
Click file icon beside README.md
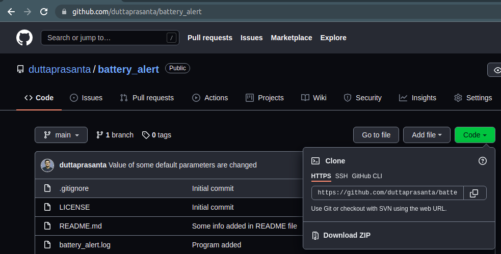pos(47,226)
